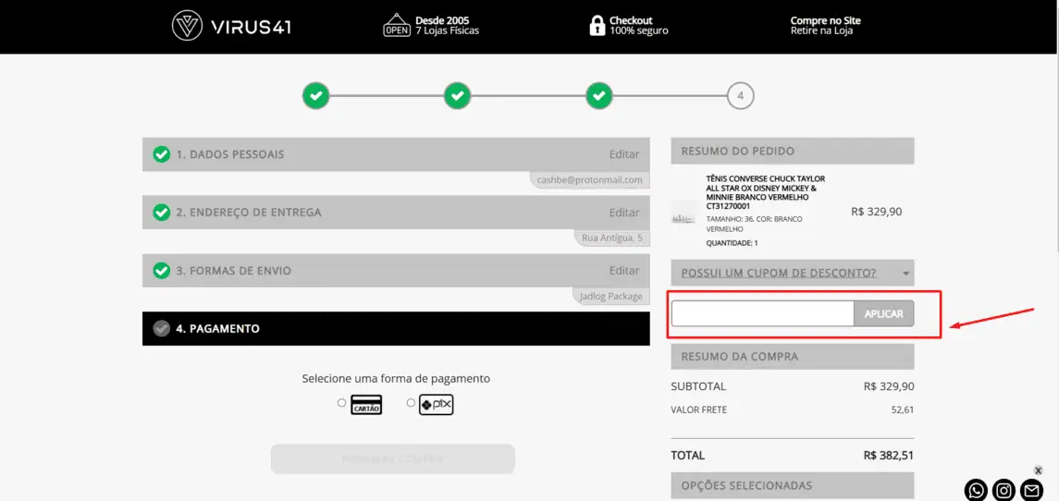
Task: Click the OPEN sign store icon
Action: pos(397,26)
